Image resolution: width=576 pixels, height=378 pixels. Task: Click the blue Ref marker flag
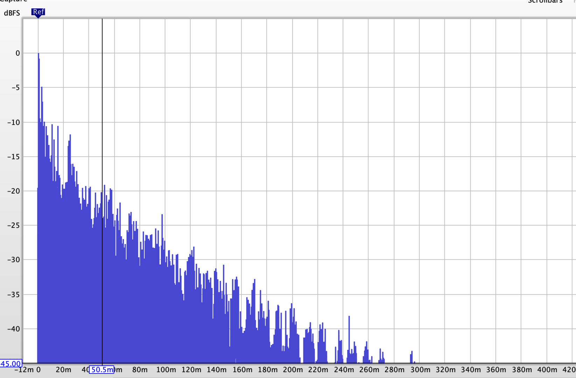point(38,12)
